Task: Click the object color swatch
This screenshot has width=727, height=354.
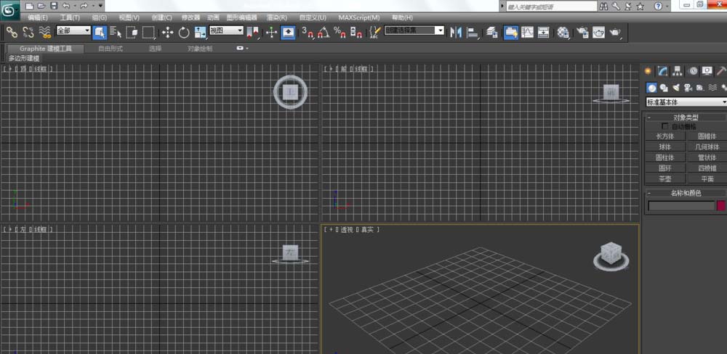Action: 720,206
